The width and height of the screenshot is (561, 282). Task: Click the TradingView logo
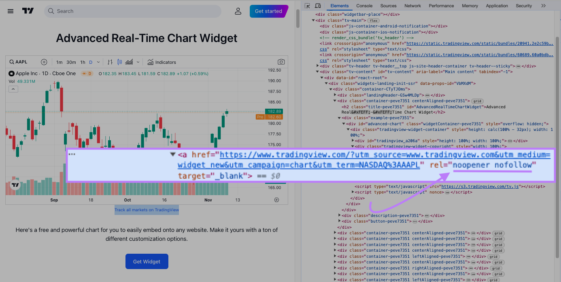tap(28, 11)
